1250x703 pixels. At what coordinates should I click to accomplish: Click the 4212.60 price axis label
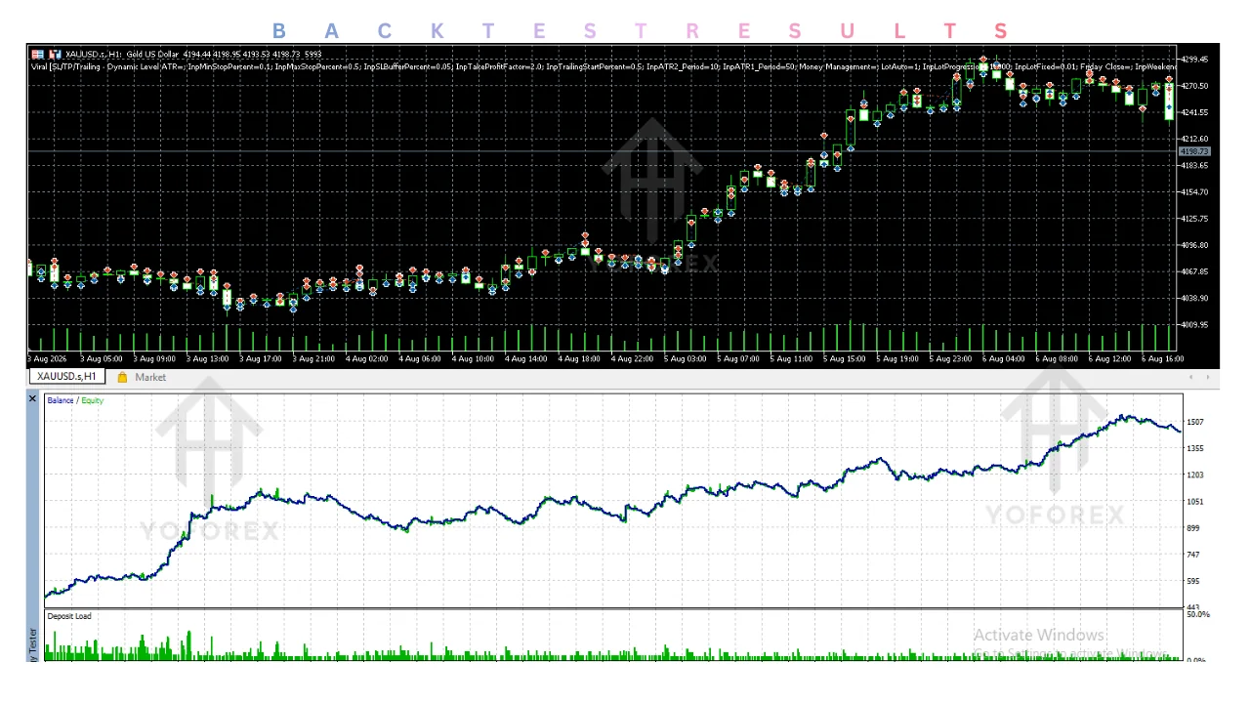[1195, 139]
